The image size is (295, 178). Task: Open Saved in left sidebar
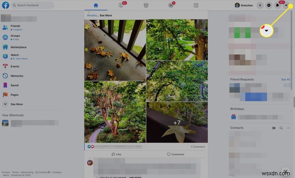coord(10,85)
